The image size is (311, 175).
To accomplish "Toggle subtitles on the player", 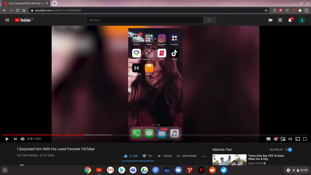I will 268,139.
